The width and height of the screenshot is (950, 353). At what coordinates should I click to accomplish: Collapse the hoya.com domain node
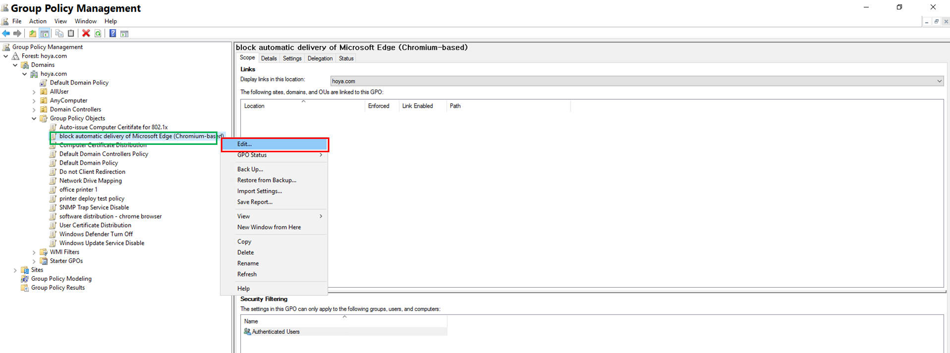point(25,74)
